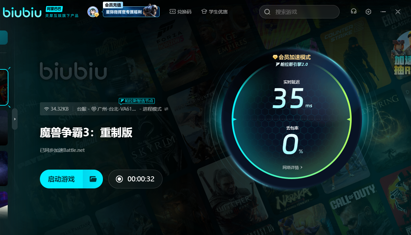This screenshot has width=411, height=235.
Task: Click the 会员加速模式 label
Action: tap(292, 57)
